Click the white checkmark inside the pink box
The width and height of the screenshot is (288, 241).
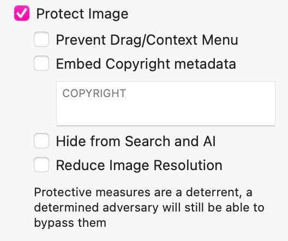coord(22,13)
